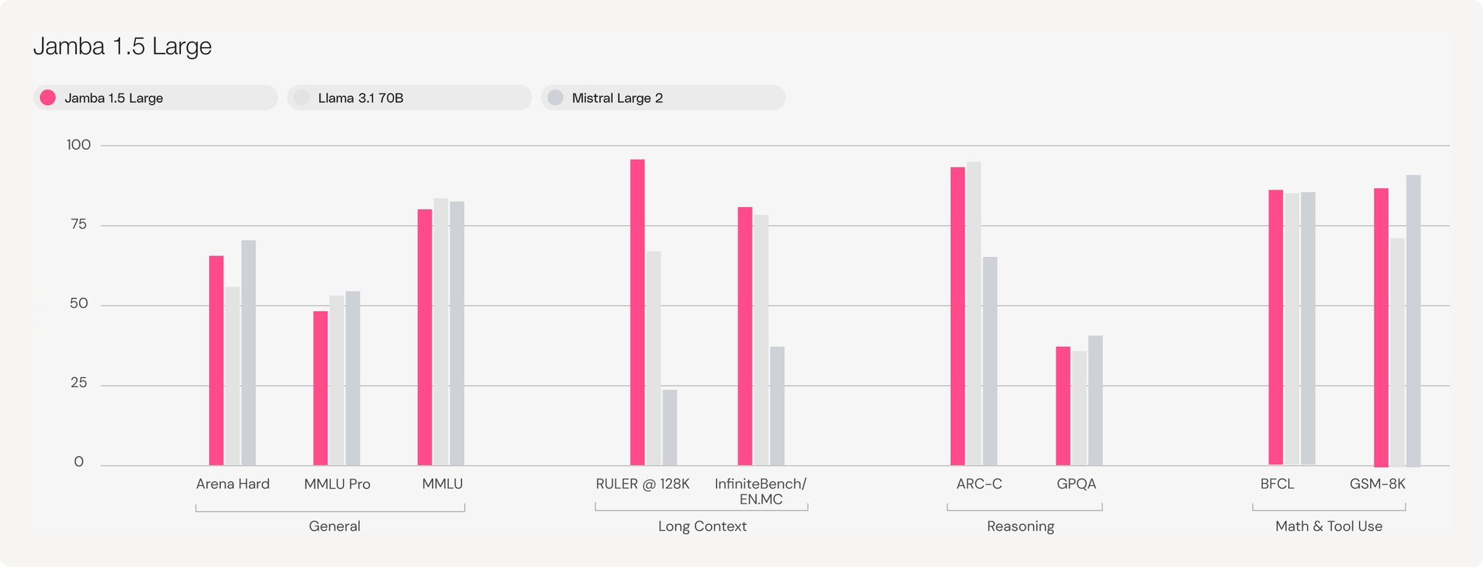The image size is (1483, 567).
Task: Click the pink Jamba legend color dot
Action: click(48, 98)
